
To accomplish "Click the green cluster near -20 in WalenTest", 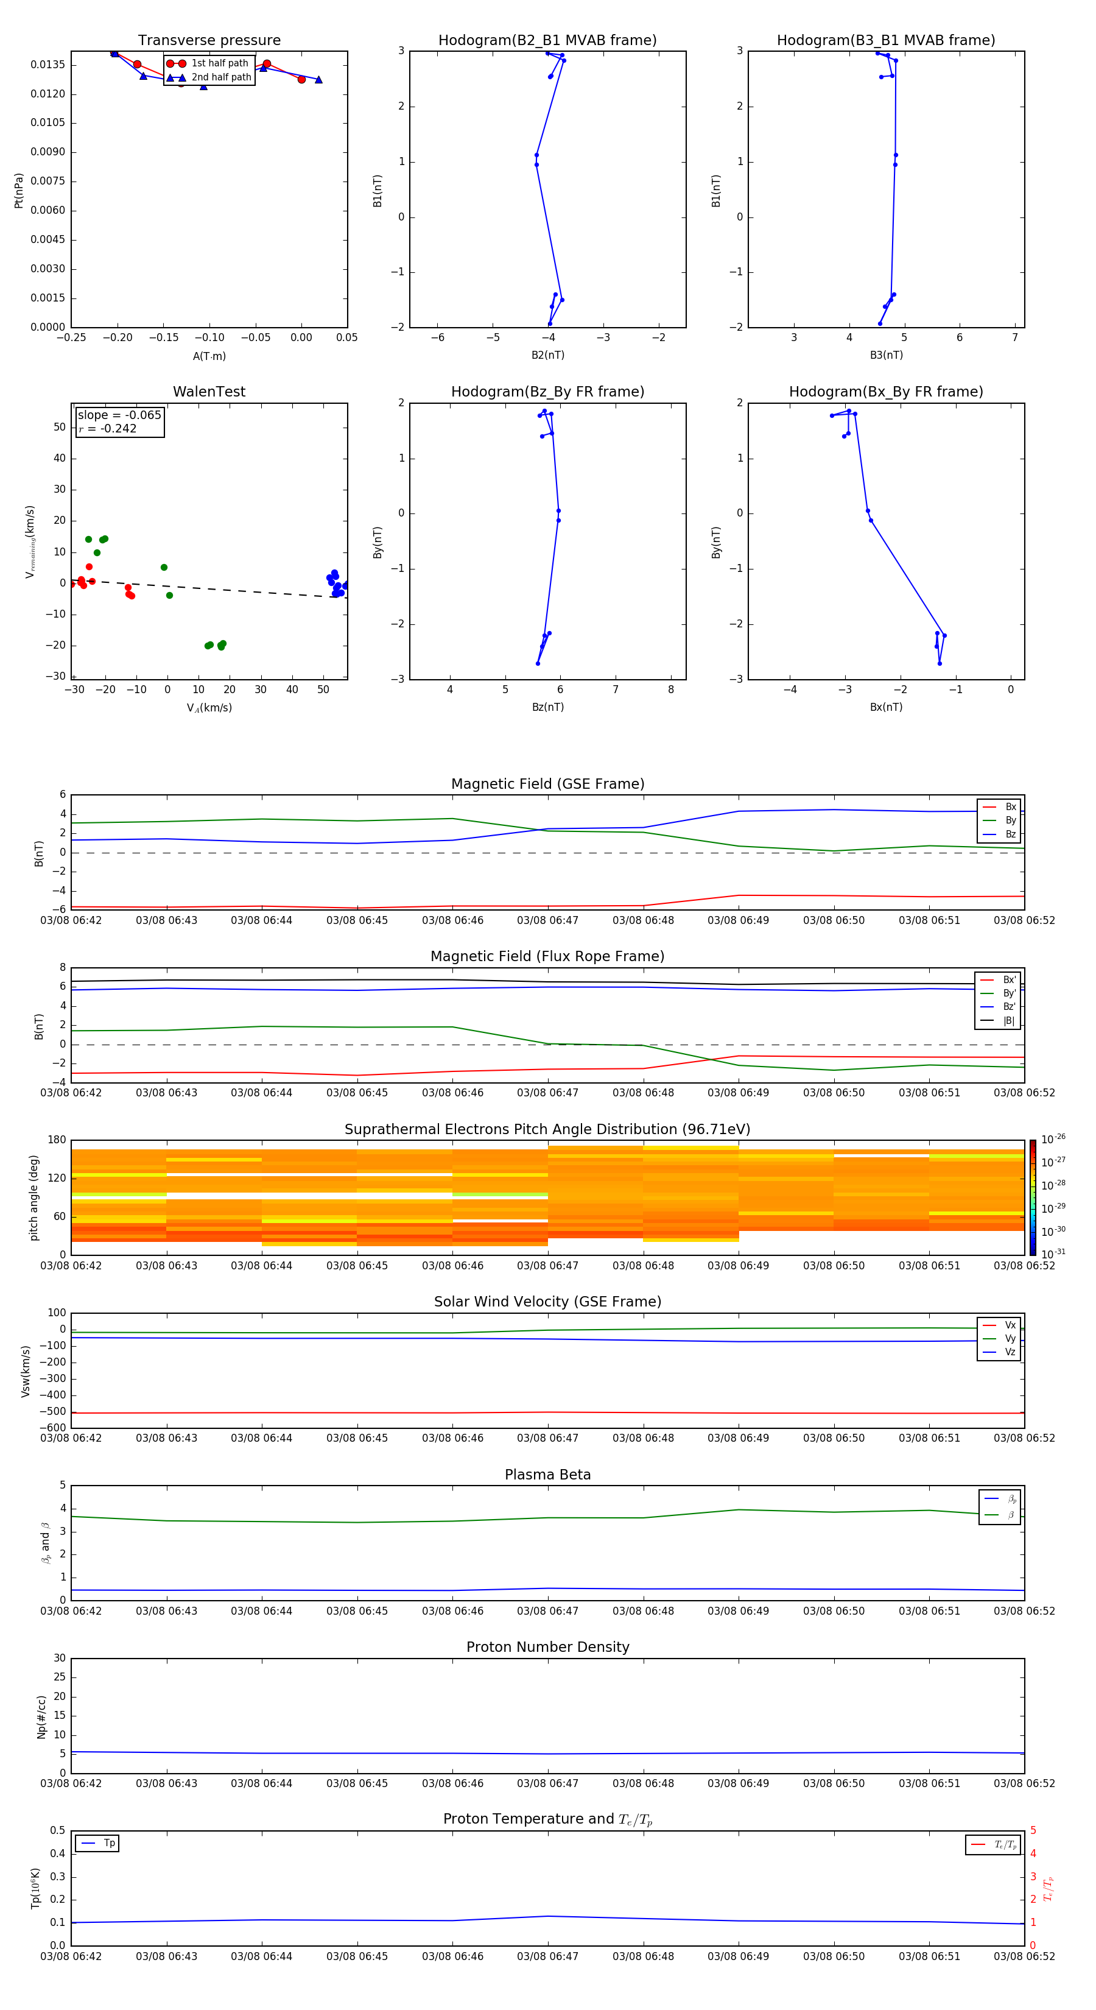I will (216, 644).
